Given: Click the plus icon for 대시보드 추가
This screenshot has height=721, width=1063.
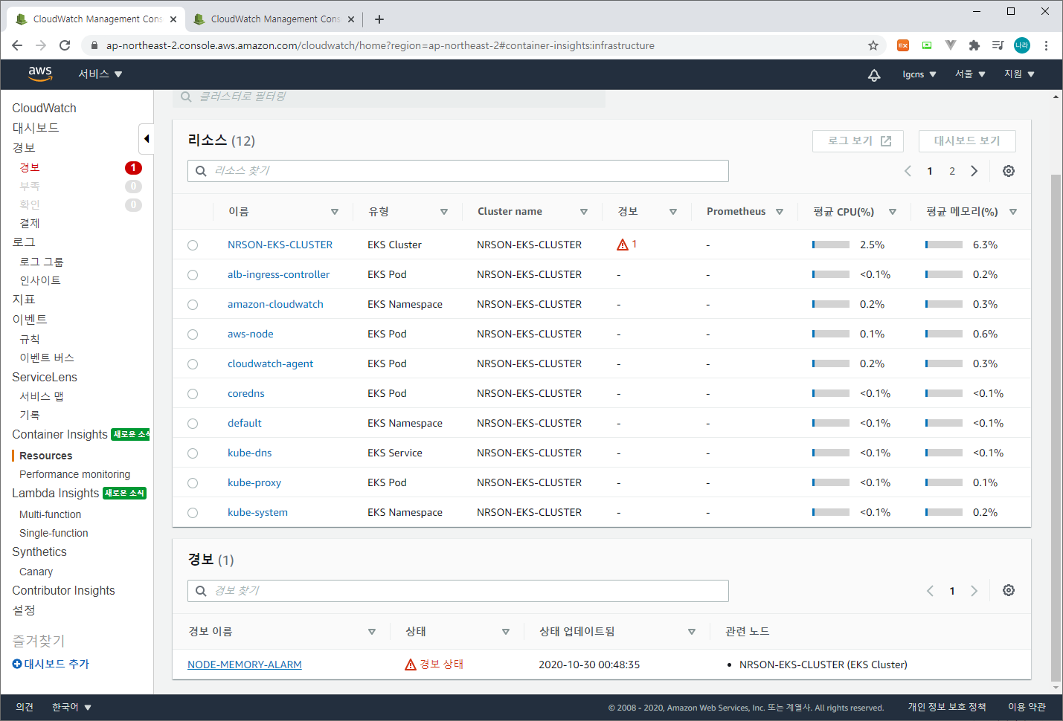Looking at the screenshot, I should click(x=16, y=664).
